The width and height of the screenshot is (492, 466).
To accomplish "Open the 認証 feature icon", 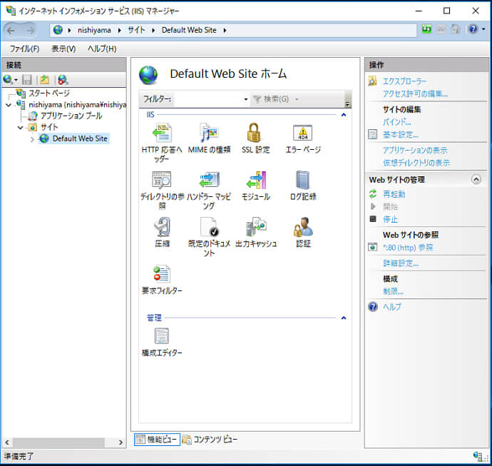I will 303,228.
